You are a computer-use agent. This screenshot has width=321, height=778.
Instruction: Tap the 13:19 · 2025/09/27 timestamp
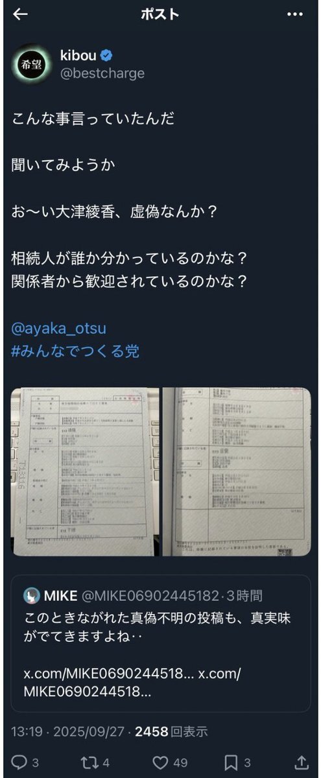tap(69, 732)
